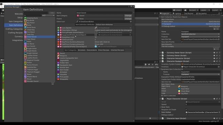Image resolution: width=223 pixels, height=125 pixels.
Task: Click the Speed value field
Action: [x=203, y=105]
